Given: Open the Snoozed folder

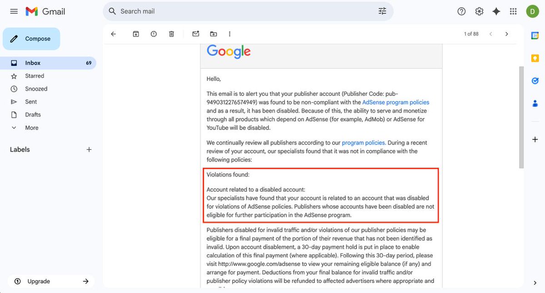Looking at the screenshot, I should point(48,89).
